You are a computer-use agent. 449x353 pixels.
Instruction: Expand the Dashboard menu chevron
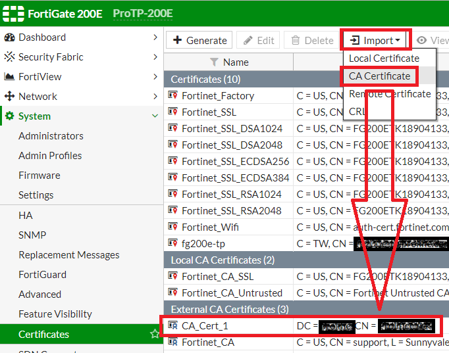[155, 37]
